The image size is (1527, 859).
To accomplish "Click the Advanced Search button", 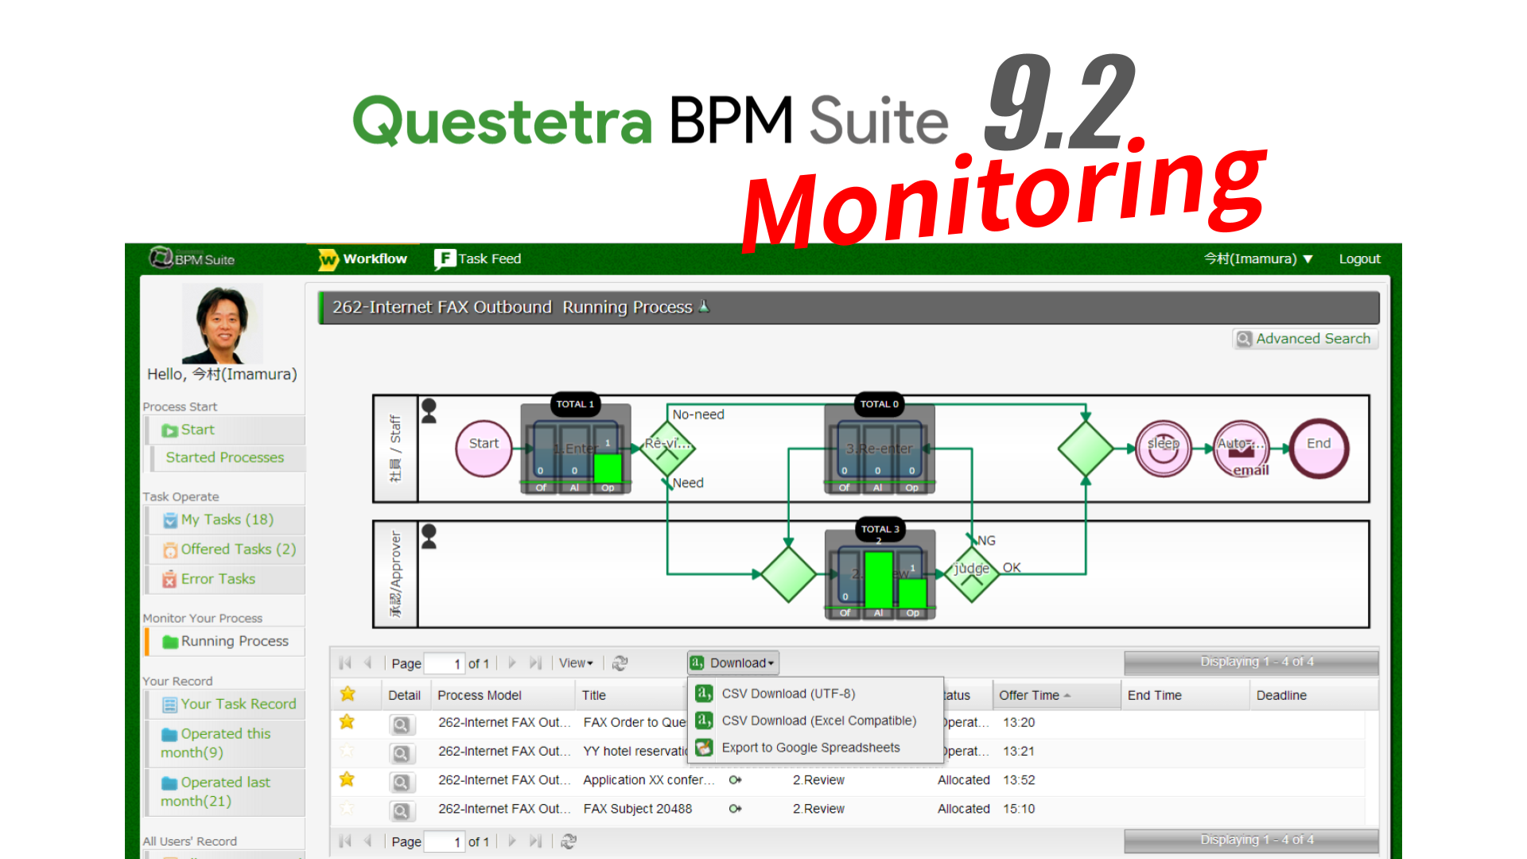I will (1304, 339).
